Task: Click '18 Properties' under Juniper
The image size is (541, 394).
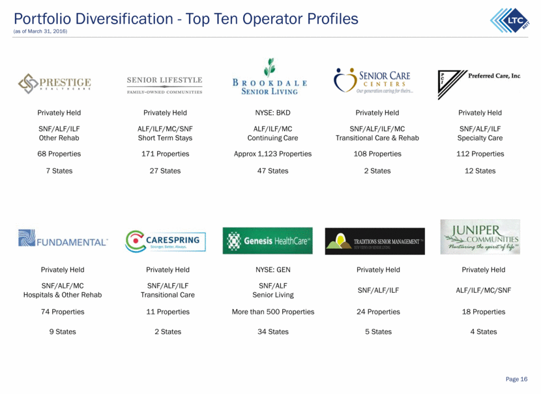Action: point(484,311)
